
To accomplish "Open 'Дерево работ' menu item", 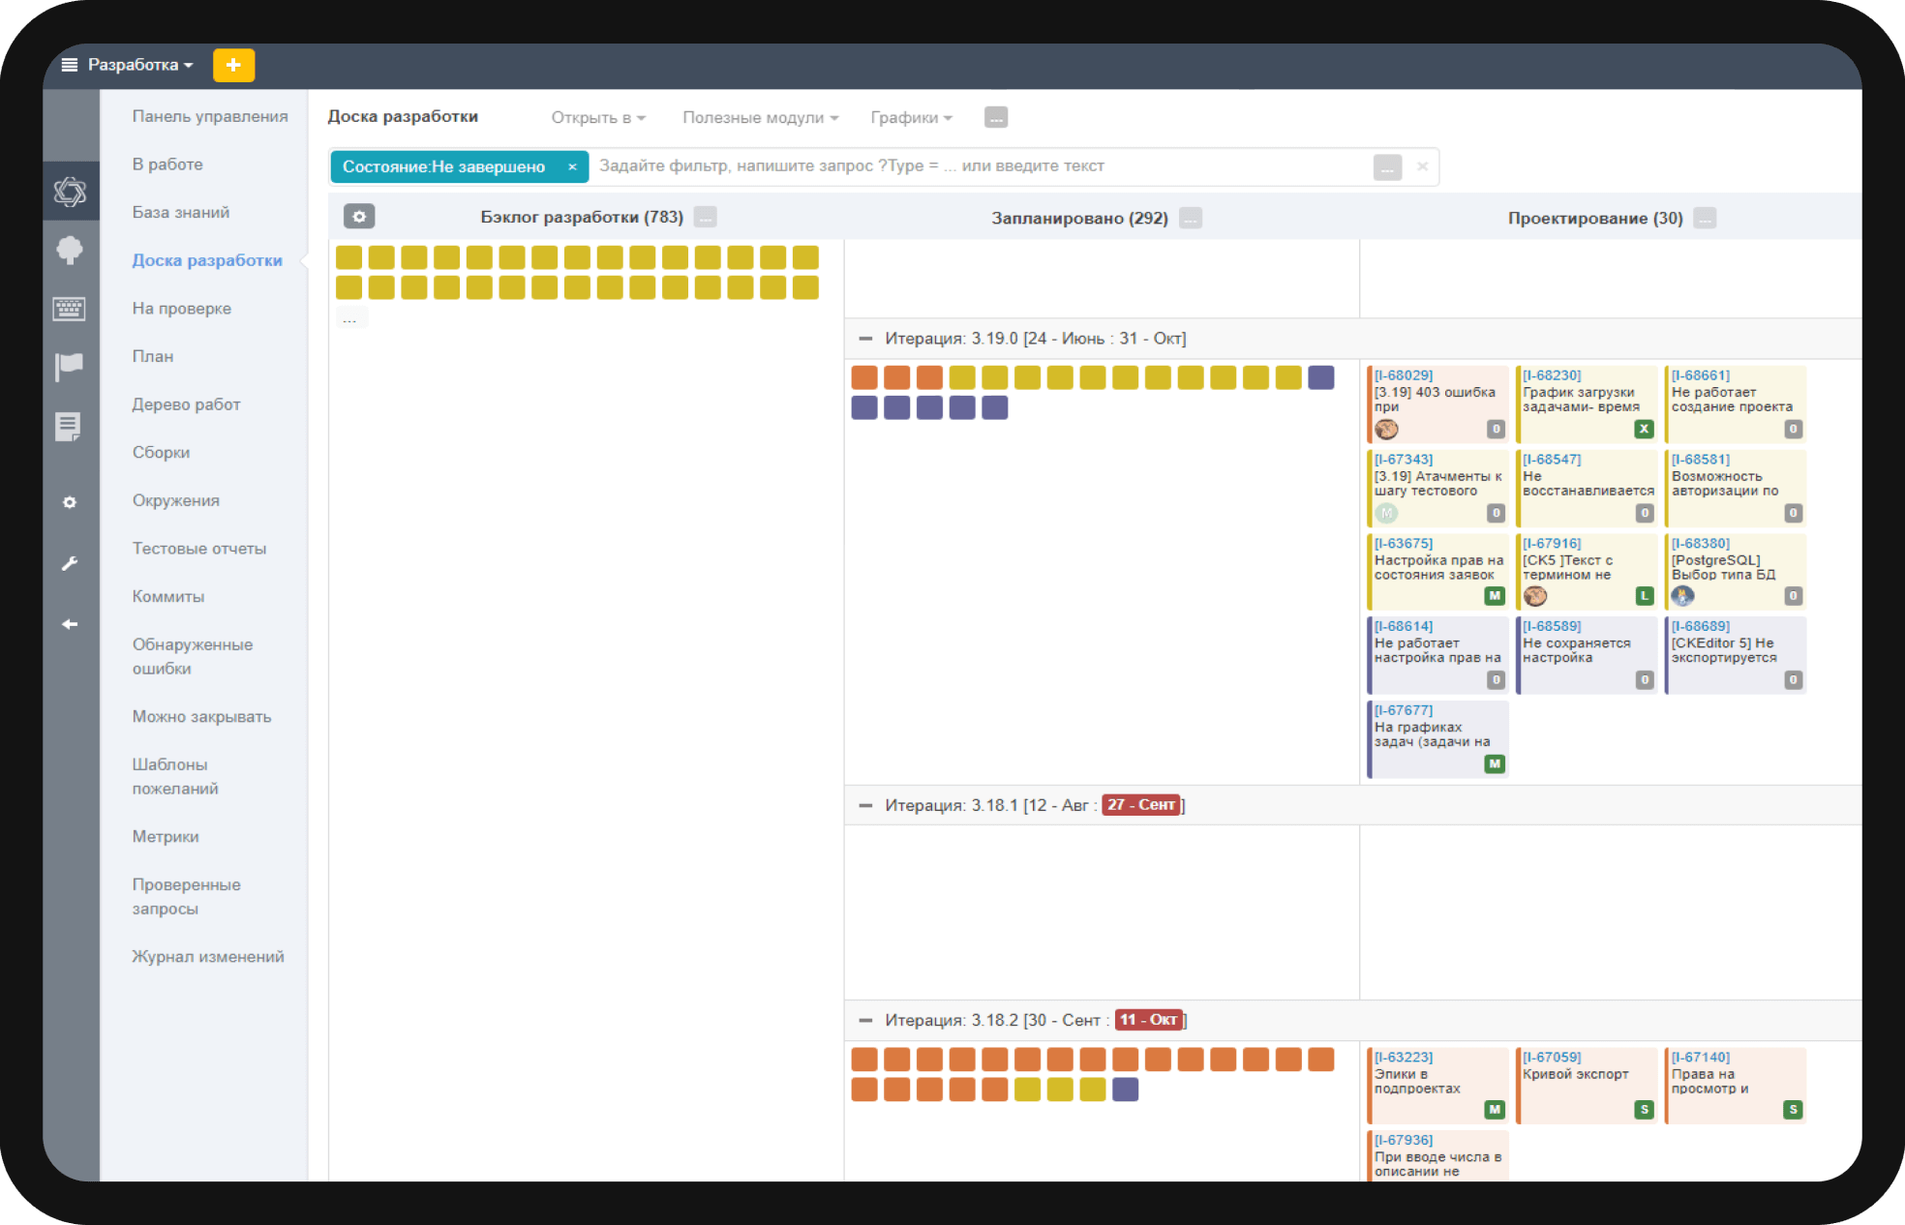I will [186, 403].
